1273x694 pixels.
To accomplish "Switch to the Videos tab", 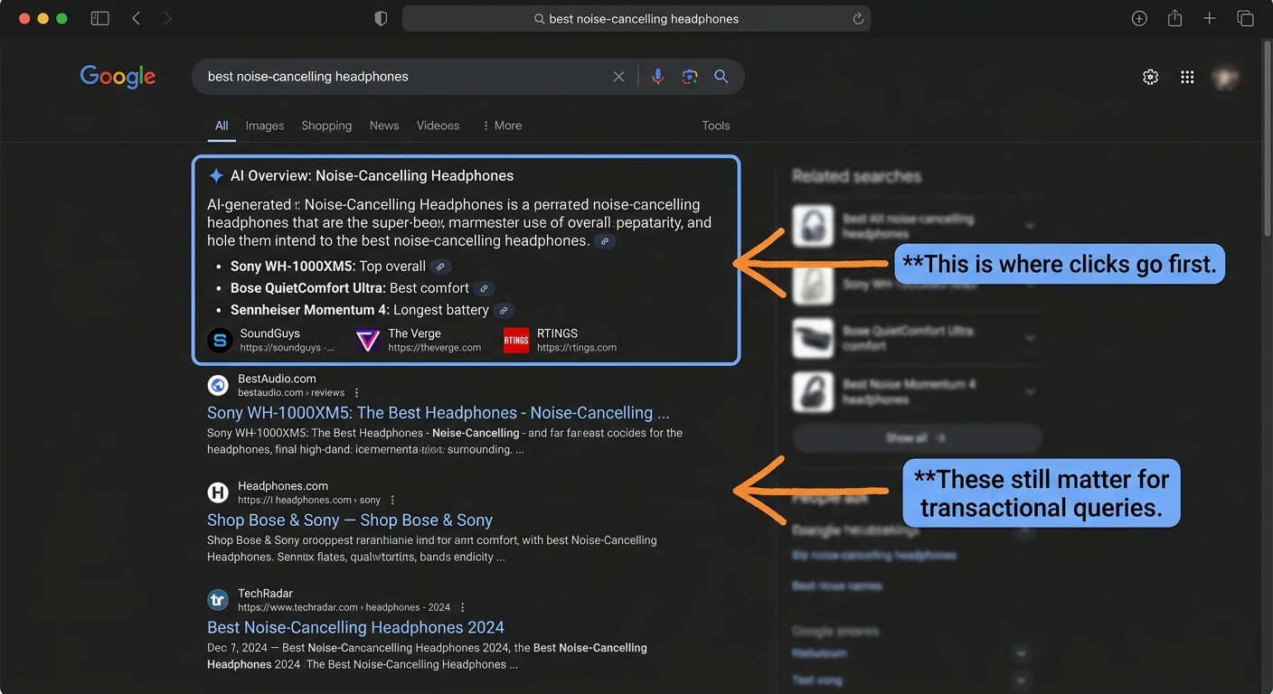I will (438, 126).
